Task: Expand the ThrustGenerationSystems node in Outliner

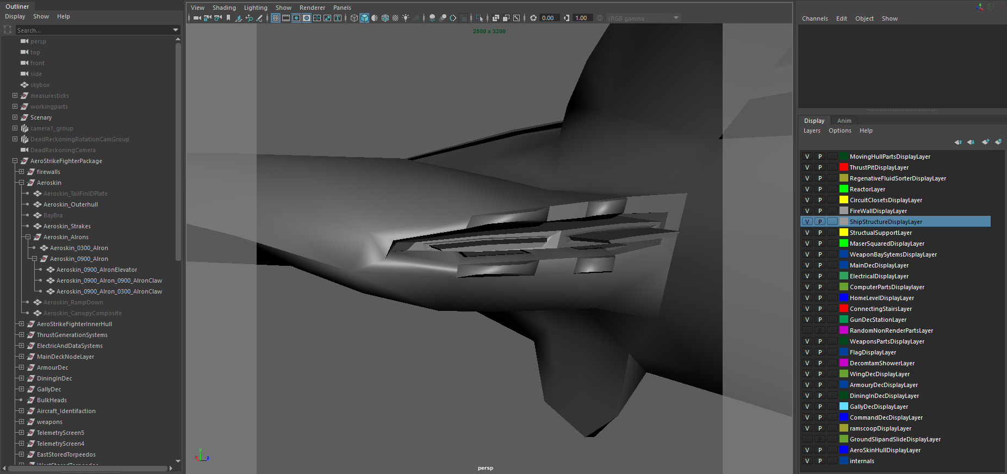Action: 21,335
